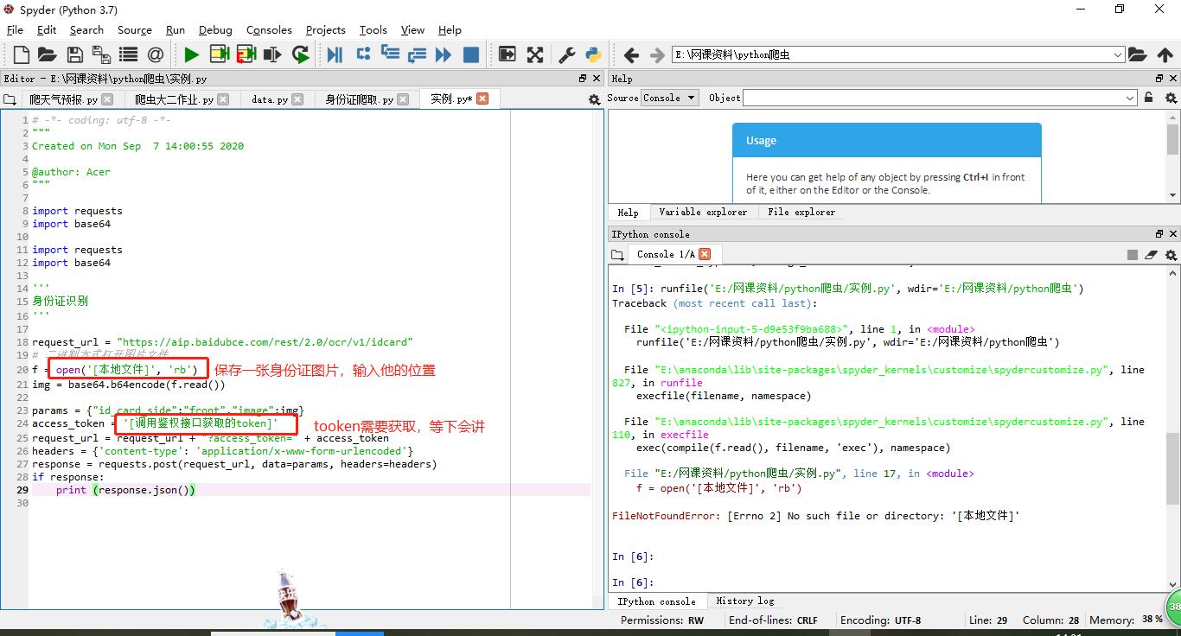Screen dimensions: 1181x636
Task: Stop debugging with the blue square
Action: point(471,54)
